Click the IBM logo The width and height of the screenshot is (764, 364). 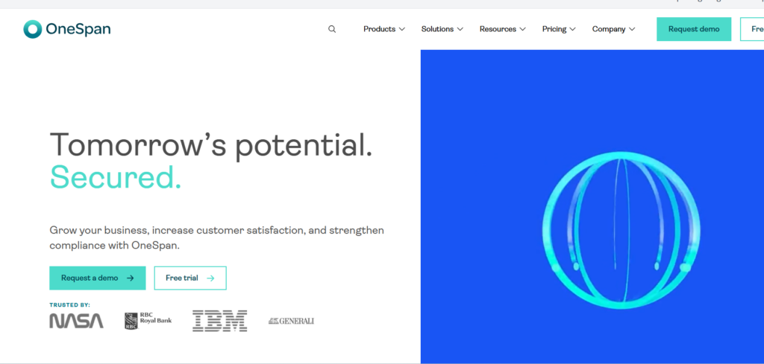pos(219,321)
